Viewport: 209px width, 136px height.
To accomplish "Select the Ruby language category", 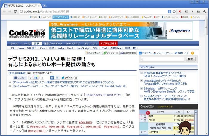I will click(61, 48).
